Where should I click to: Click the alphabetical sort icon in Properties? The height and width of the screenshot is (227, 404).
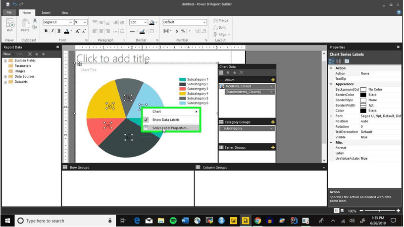pyautogui.click(x=339, y=61)
